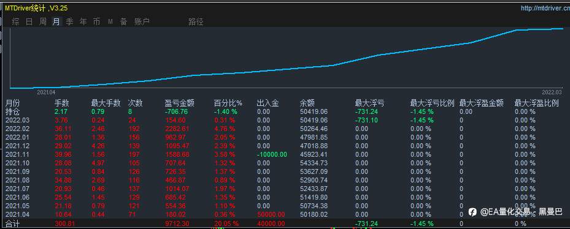Click the -731.10 floating loss value
This screenshot has width=570, height=229.
click(367, 120)
